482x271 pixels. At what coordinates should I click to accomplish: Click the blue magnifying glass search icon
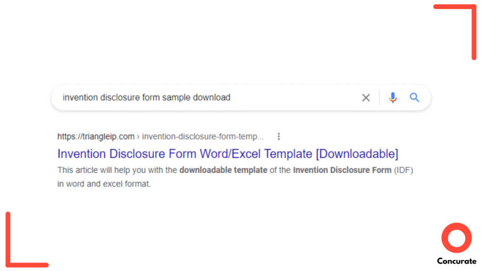(x=414, y=97)
